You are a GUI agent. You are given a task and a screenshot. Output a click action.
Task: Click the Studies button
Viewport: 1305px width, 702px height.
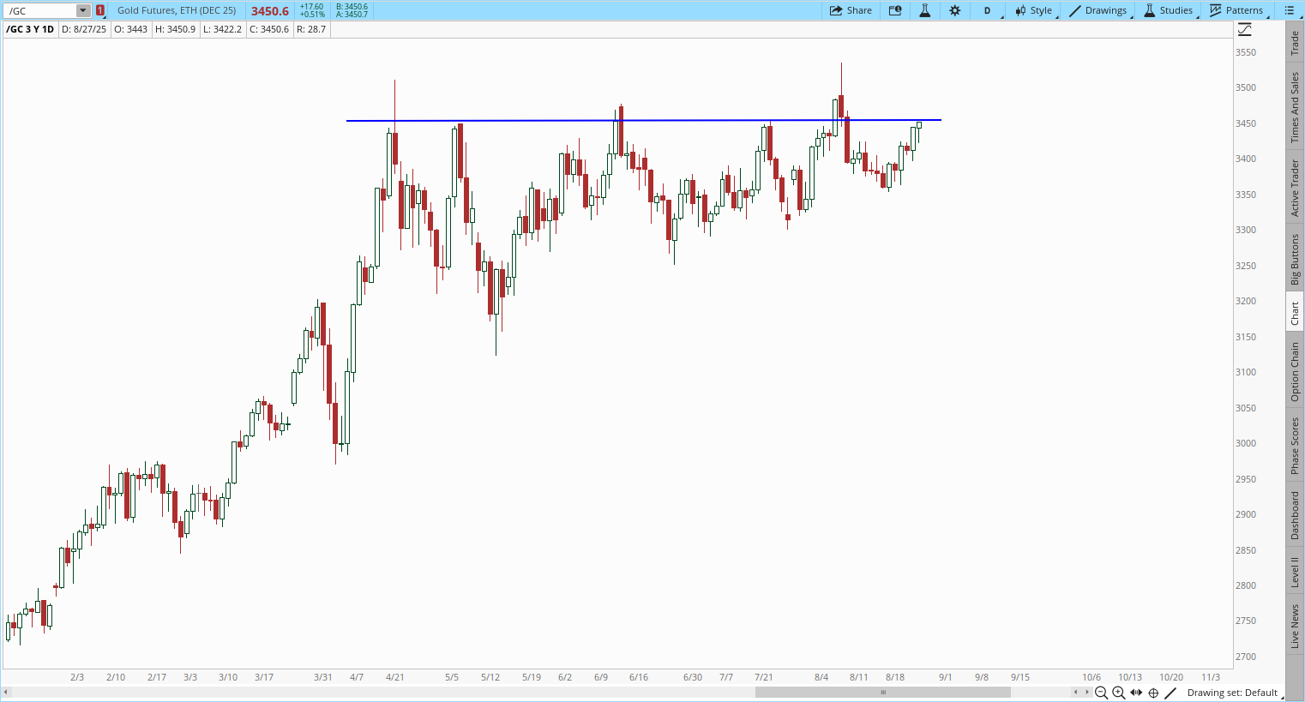click(x=1169, y=10)
